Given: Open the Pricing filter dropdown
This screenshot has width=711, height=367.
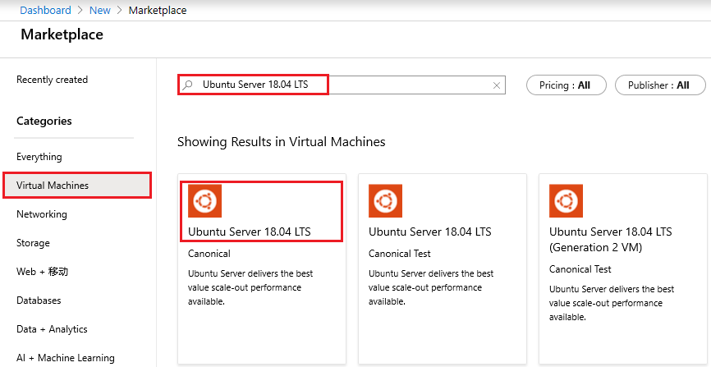Looking at the screenshot, I should 566,85.
